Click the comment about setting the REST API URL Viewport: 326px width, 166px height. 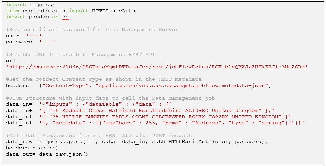pos(80,54)
